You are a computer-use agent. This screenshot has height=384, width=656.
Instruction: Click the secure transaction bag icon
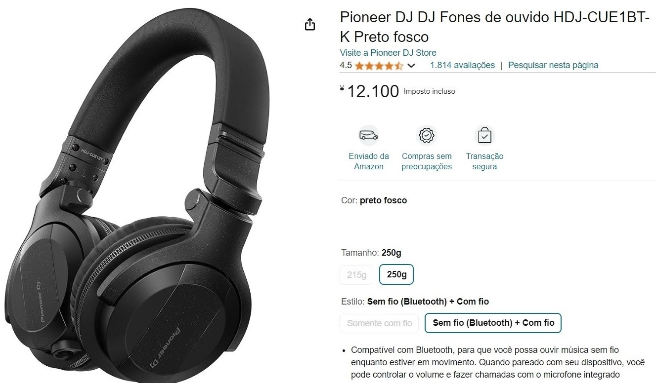[484, 135]
